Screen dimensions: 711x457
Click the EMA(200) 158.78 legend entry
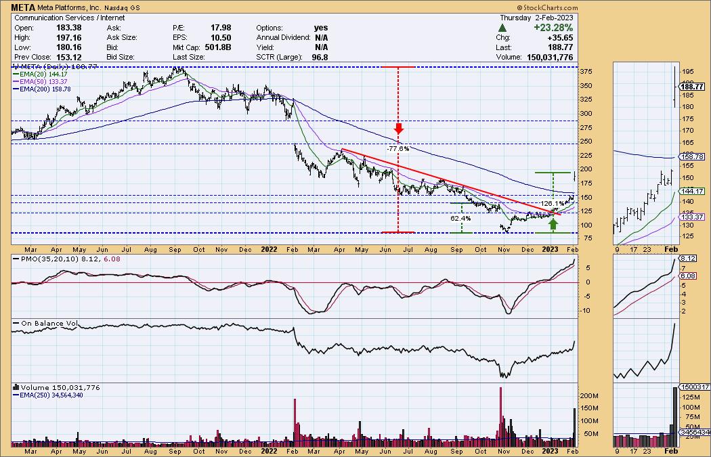pos(46,89)
